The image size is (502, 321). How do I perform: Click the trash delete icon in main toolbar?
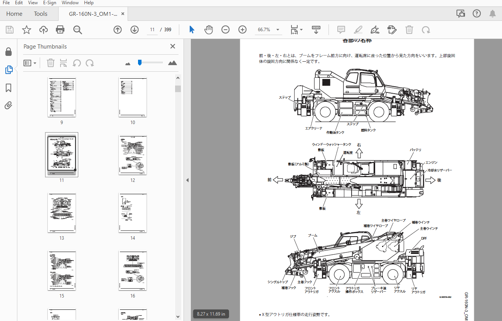pos(409,30)
